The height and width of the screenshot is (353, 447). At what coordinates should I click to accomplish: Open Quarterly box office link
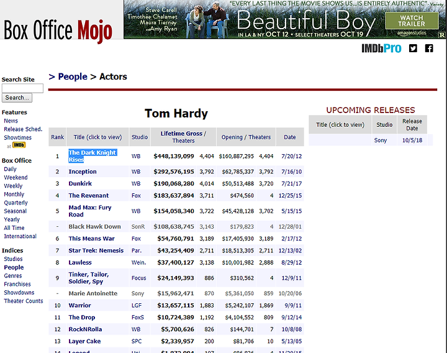coord(16,203)
